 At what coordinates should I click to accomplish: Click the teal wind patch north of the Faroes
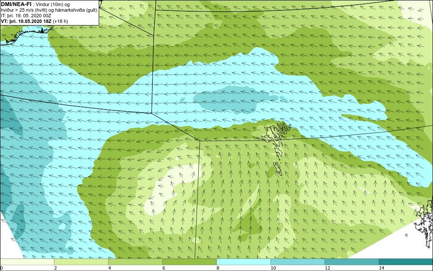pyautogui.click(x=235, y=99)
